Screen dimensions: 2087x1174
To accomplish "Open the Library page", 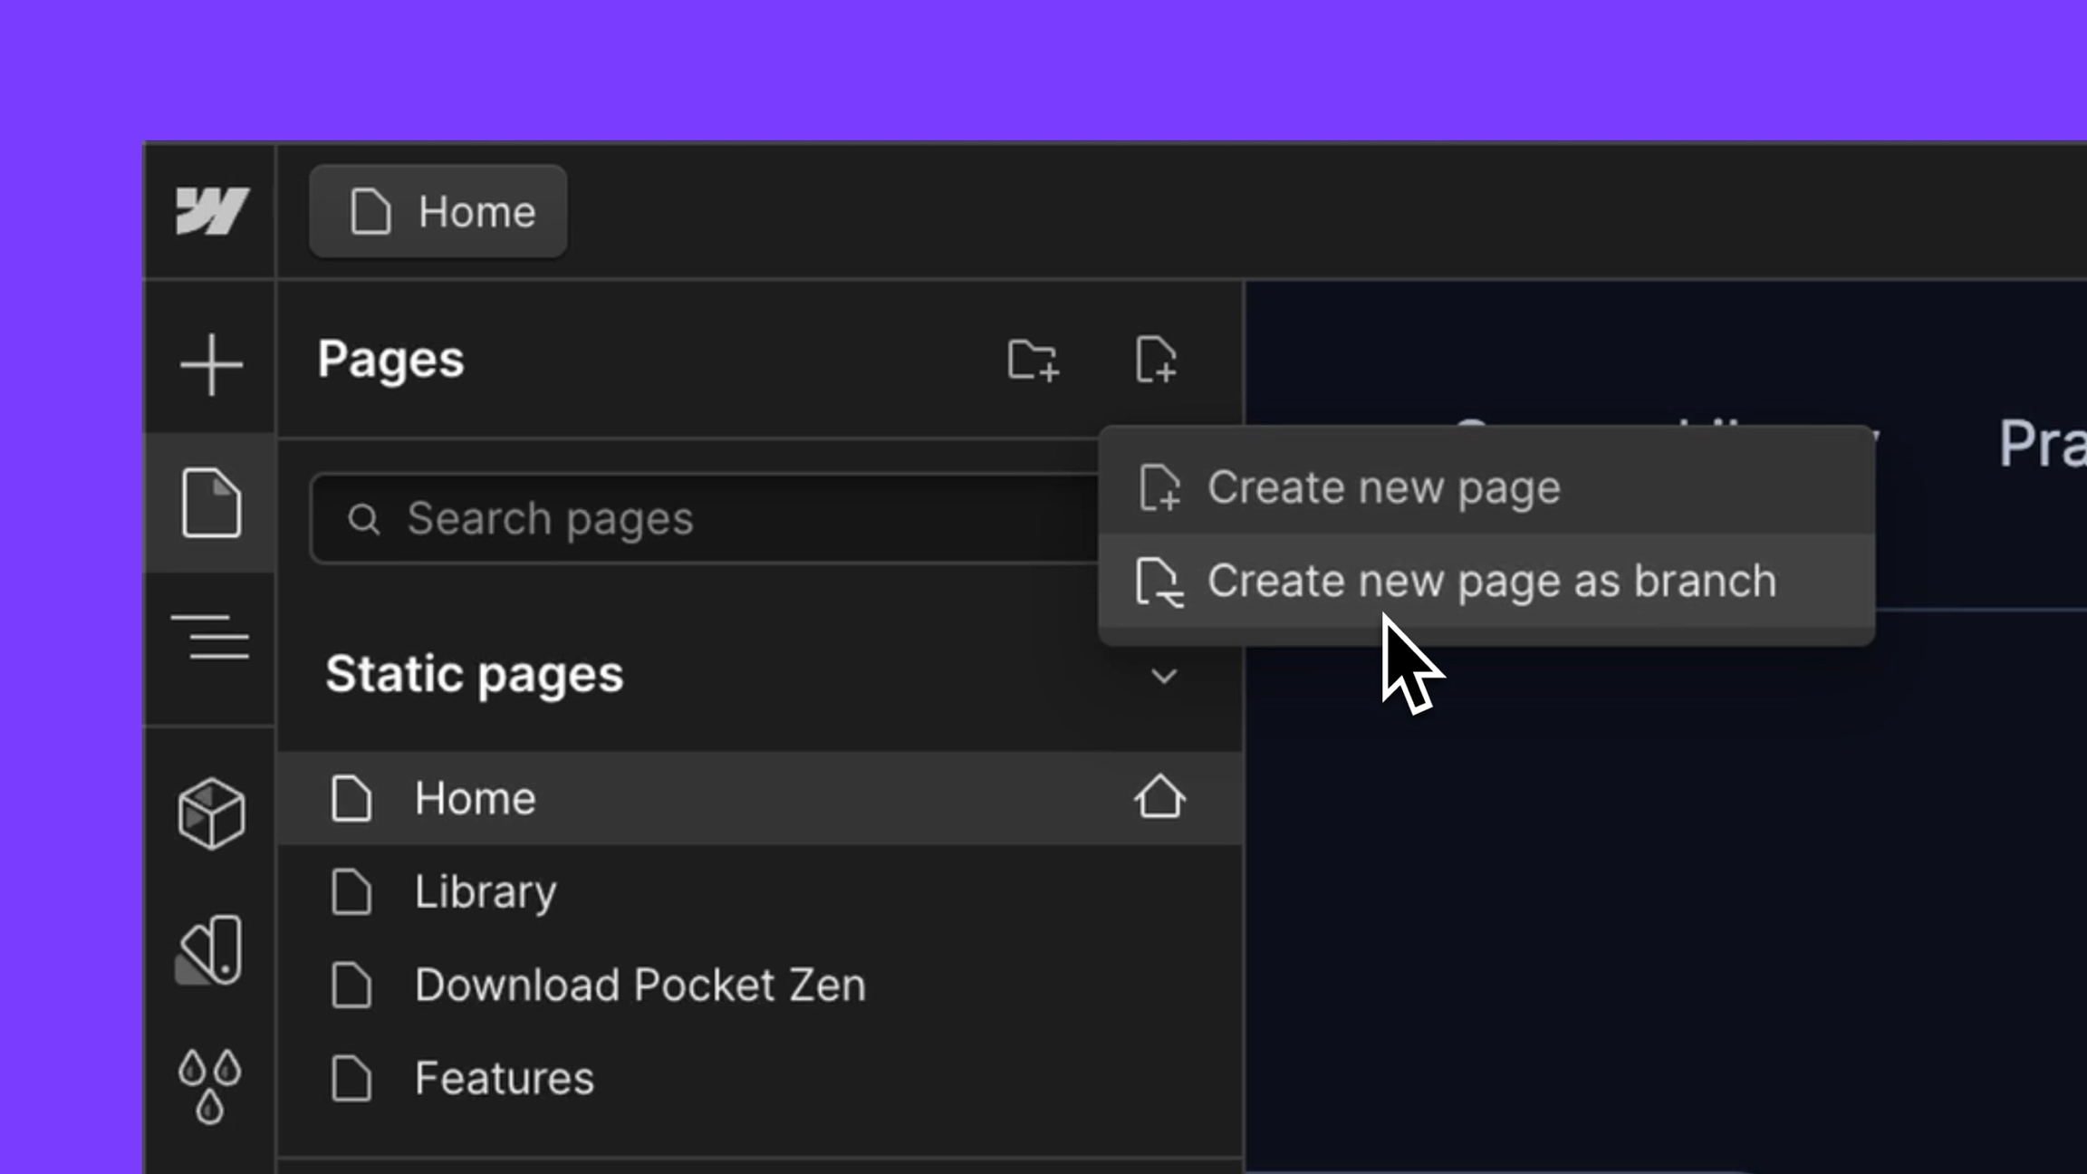I will coord(486,892).
